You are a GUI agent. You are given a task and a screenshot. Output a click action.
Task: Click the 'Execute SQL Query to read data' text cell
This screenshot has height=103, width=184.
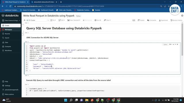(x=68, y=80)
